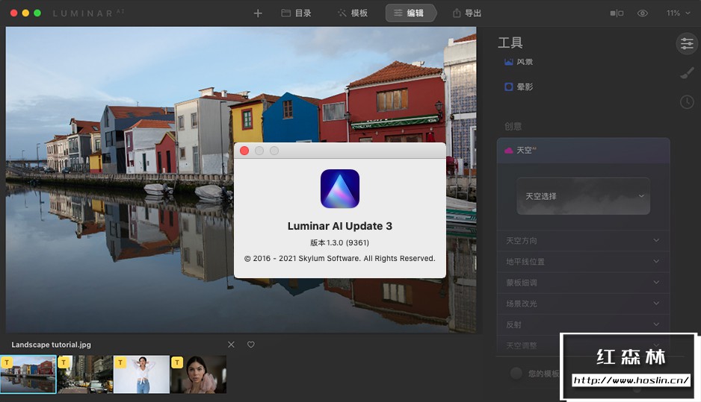
Task: Select the city street thumbnail
Action: coord(85,374)
